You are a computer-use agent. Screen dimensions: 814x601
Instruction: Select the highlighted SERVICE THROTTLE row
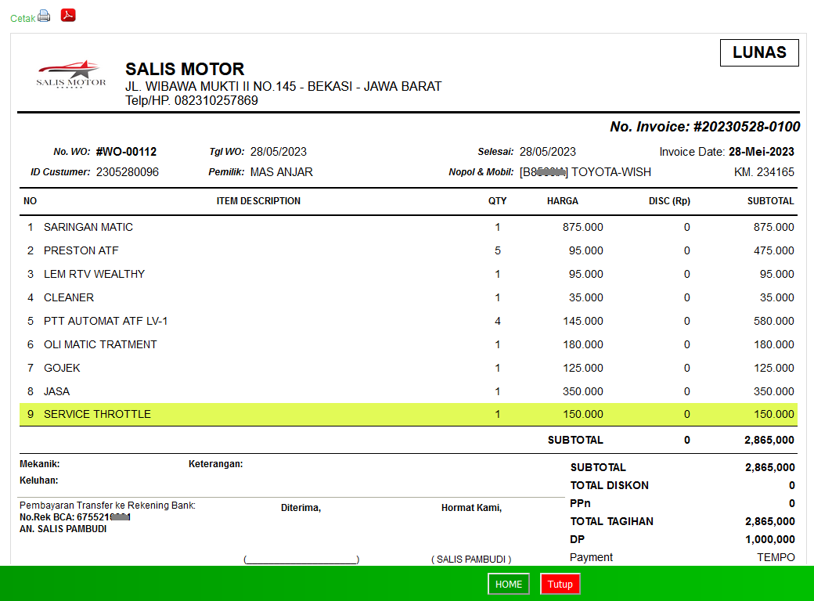click(x=97, y=414)
